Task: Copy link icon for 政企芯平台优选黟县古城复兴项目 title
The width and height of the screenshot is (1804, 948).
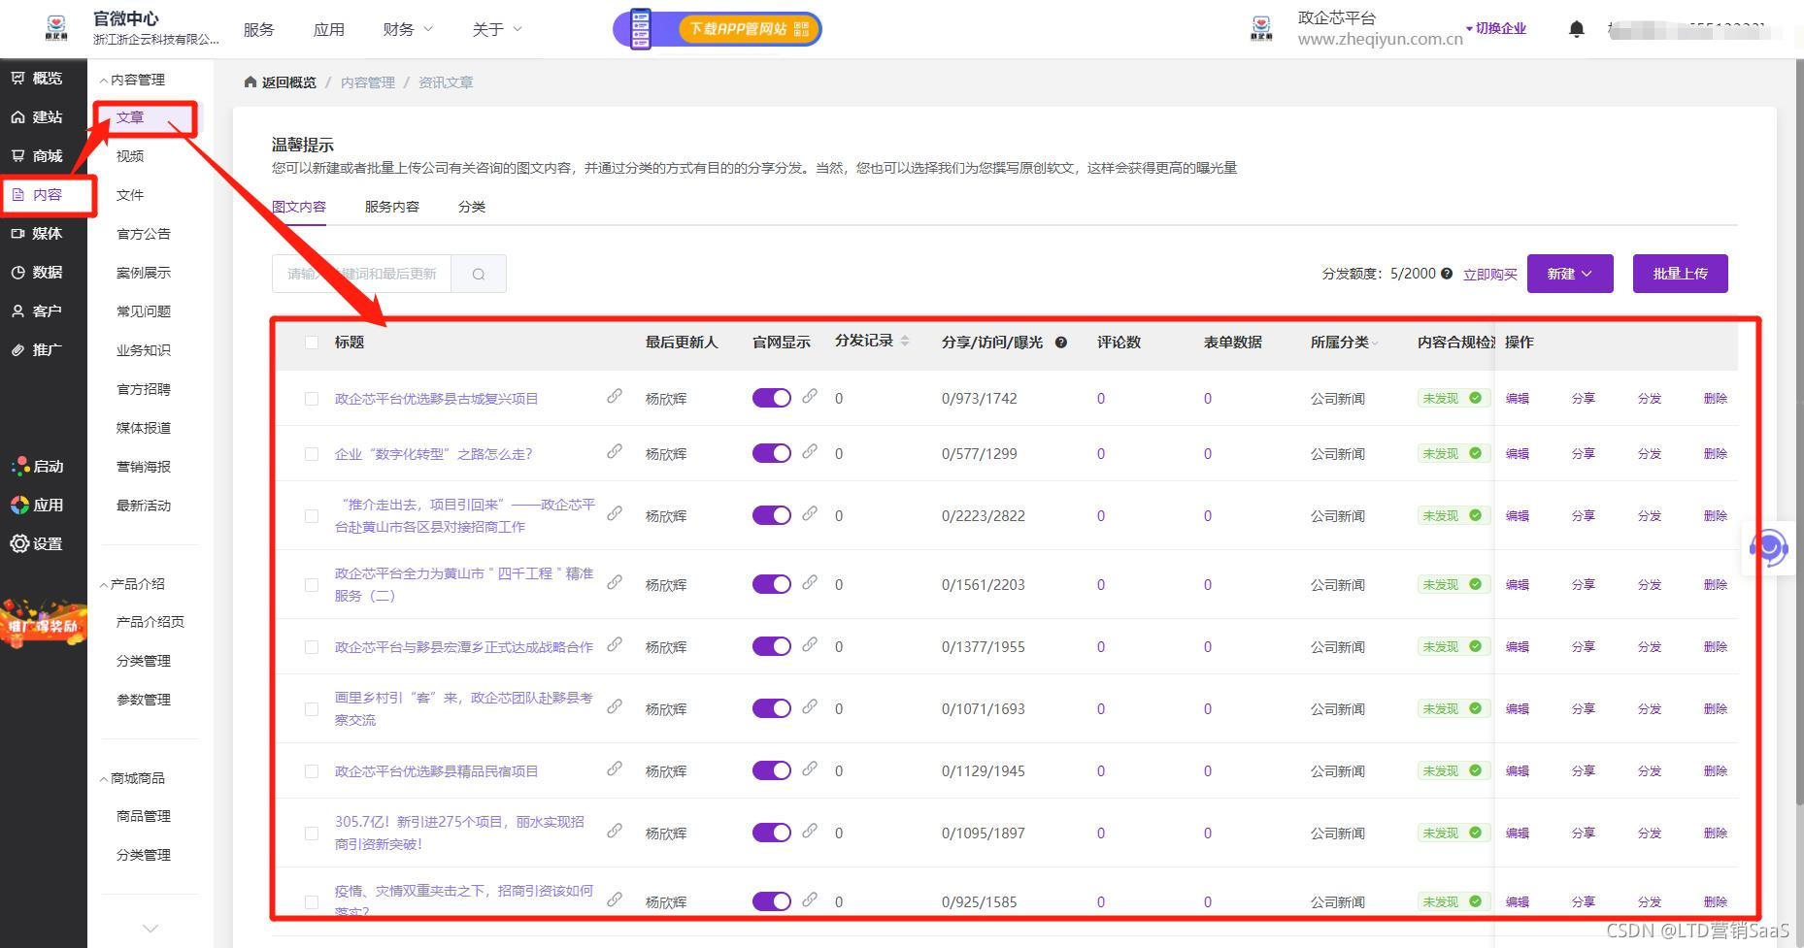Action: pos(615,396)
